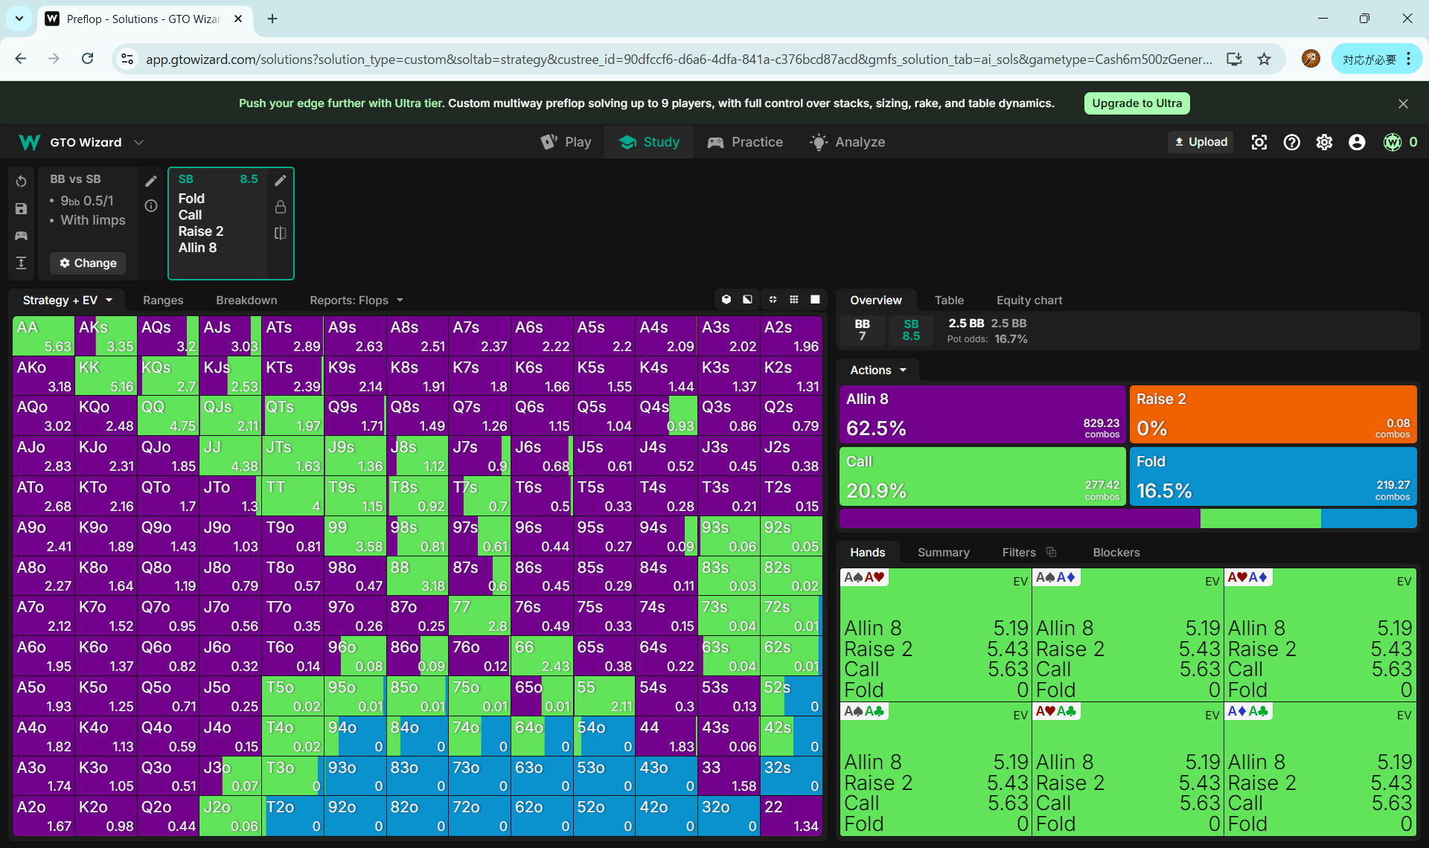This screenshot has height=848, width=1429.
Task: Click the Change settings button
Action: click(88, 263)
